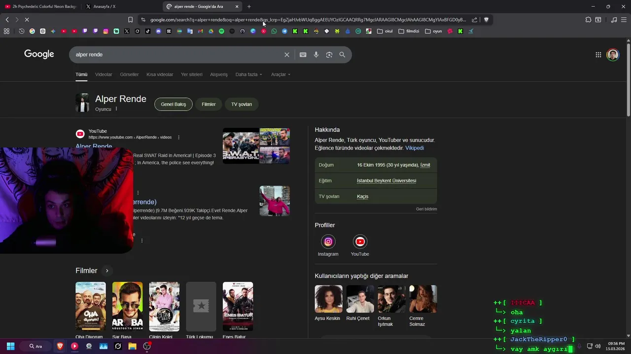Viewport: 631px width, 354px height.
Task: Open Brave main hamburger menu
Action: point(624,20)
